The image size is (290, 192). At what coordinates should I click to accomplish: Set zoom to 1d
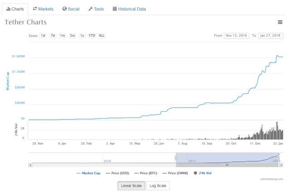point(43,35)
